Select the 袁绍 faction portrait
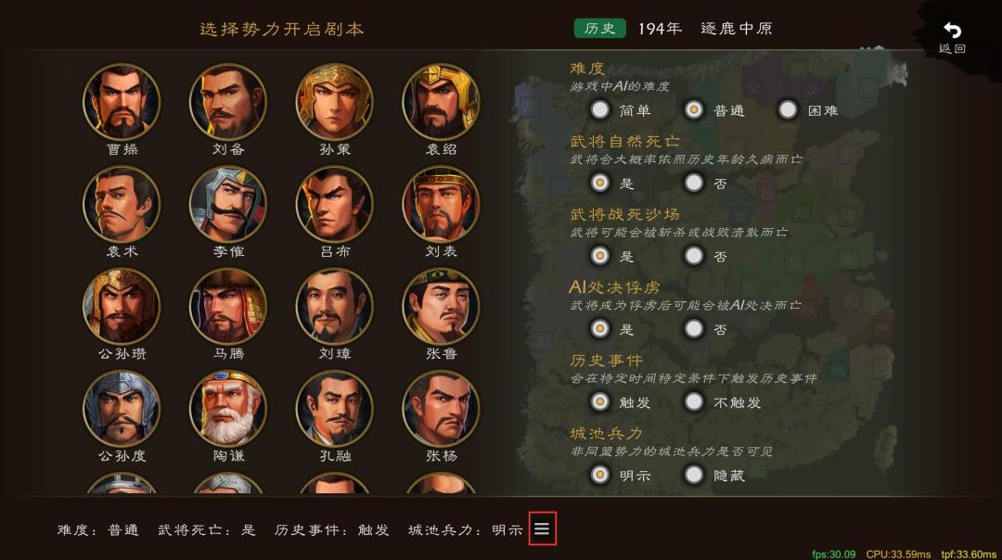Screen dimensions: 1002x560 pos(441,102)
